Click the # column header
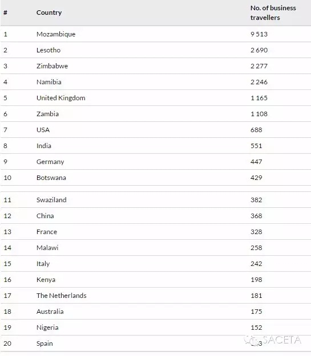 (x=6, y=13)
